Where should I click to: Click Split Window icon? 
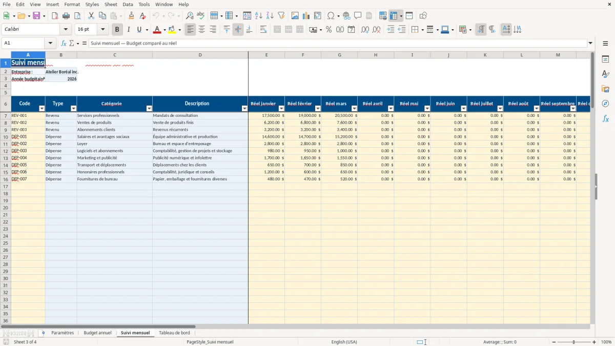tap(409, 16)
